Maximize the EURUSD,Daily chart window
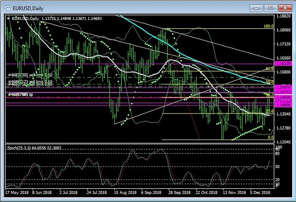The width and height of the screenshot is (296, 202). tap(271, 8)
